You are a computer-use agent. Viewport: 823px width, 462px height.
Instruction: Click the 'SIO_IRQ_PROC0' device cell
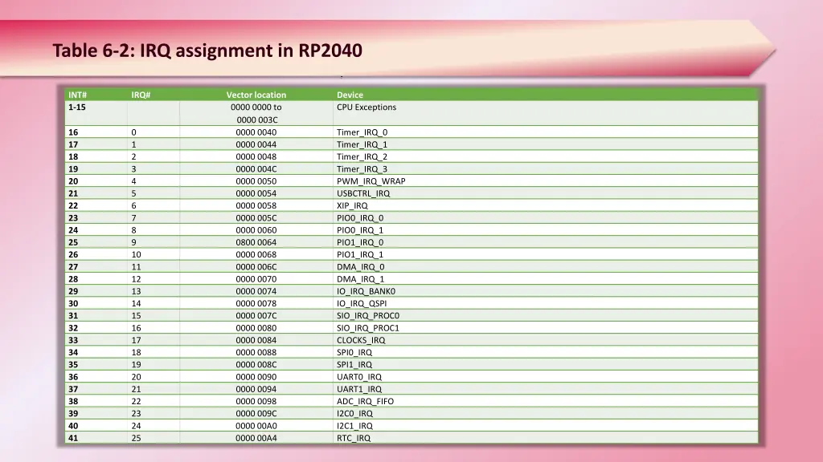[368, 315]
